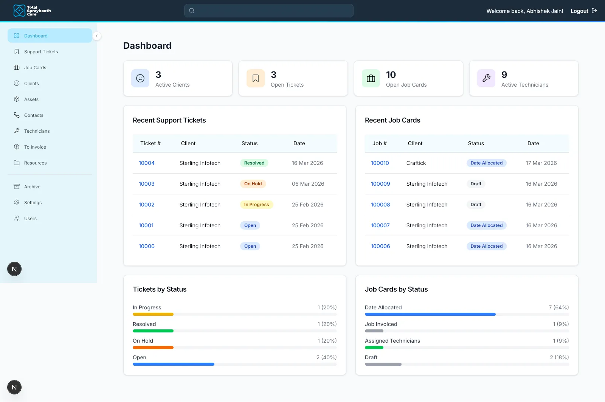This screenshot has width=605, height=402.
Task: Go to the To Invoice page
Action: 35,147
